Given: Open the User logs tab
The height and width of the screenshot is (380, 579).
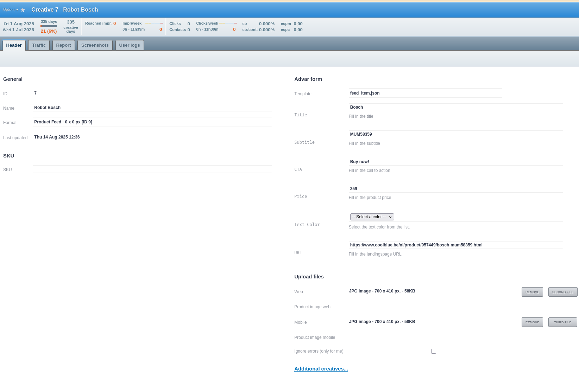Looking at the screenshot, I should click(129, 45).
